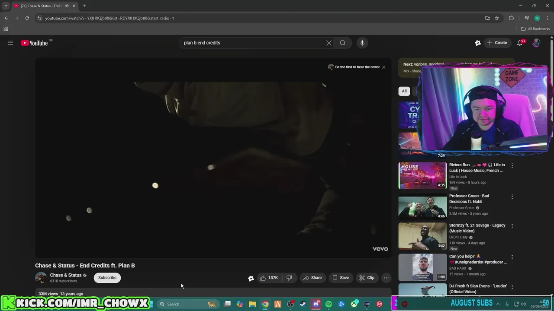This screenshot has height=311, width=554.
Task: Click the site info icon in the address bar
Action: 39,18
